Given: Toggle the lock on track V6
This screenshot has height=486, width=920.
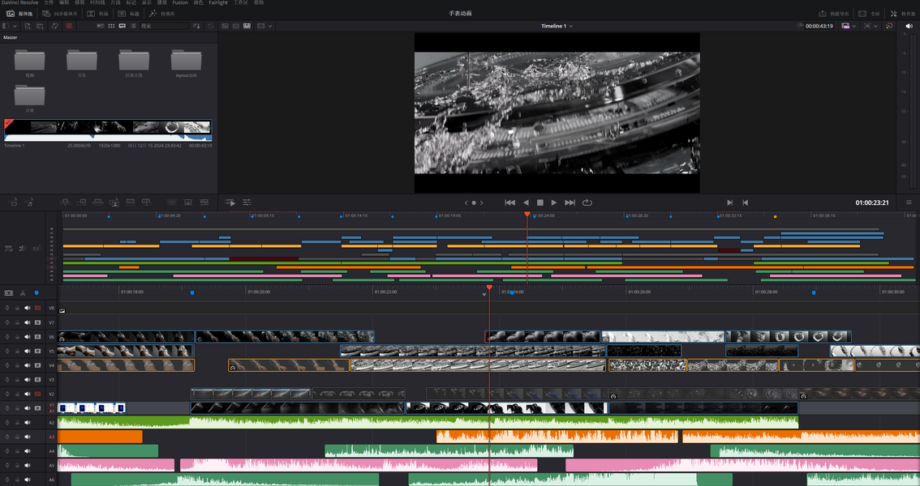Looking at the screenshot, I should tap(17, 337).
